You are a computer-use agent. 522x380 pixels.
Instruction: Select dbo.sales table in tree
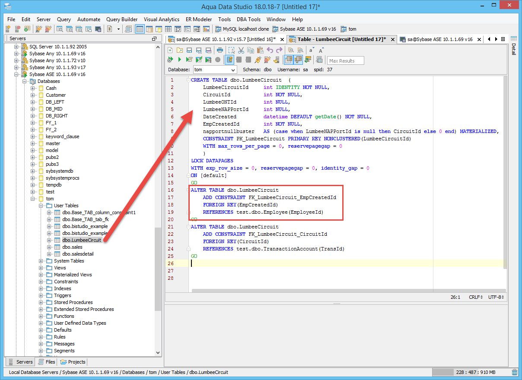click(72, 247)
